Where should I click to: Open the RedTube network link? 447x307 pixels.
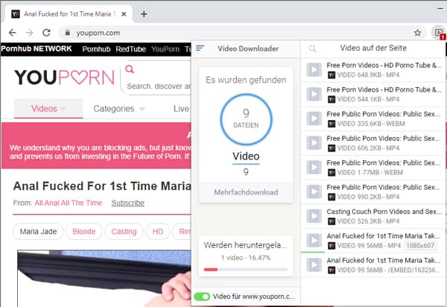click(x=130, y=49)
